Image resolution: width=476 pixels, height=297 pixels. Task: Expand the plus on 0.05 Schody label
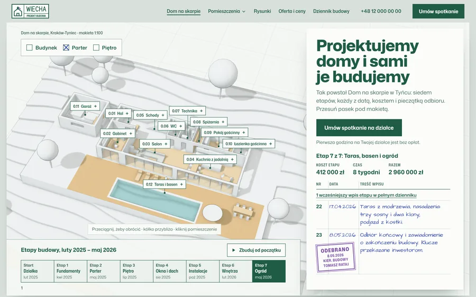163,115
